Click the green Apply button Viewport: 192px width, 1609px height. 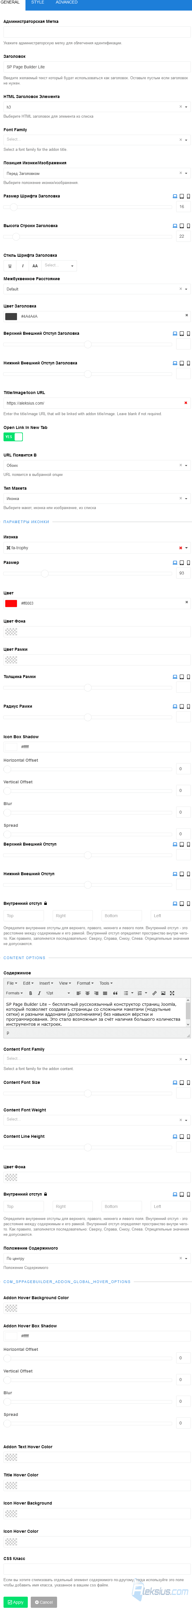(15, 1597)
